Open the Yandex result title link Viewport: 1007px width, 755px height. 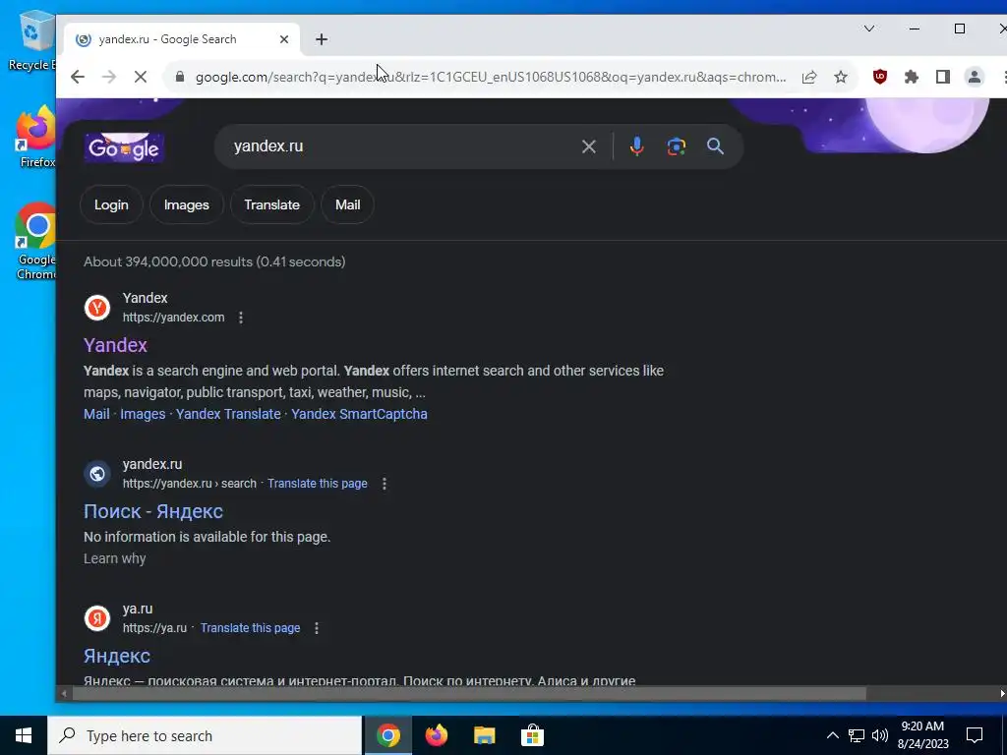point(116,345)
